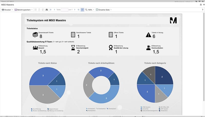Expand the Bericht speichern dropdown arrow
The width and height of the screenshot is (205, 117).
[x=32, y=10]
